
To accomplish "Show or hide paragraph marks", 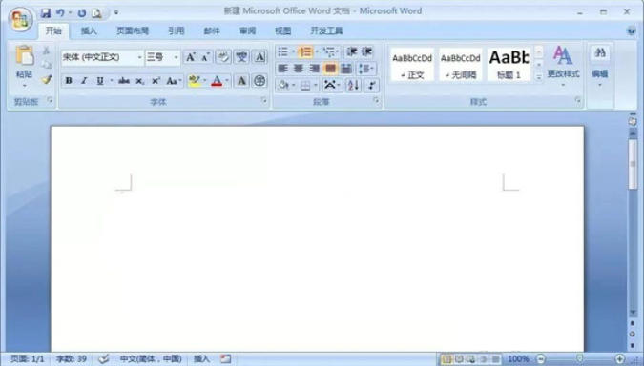I will pyautogui.click(x=371, y=86).
